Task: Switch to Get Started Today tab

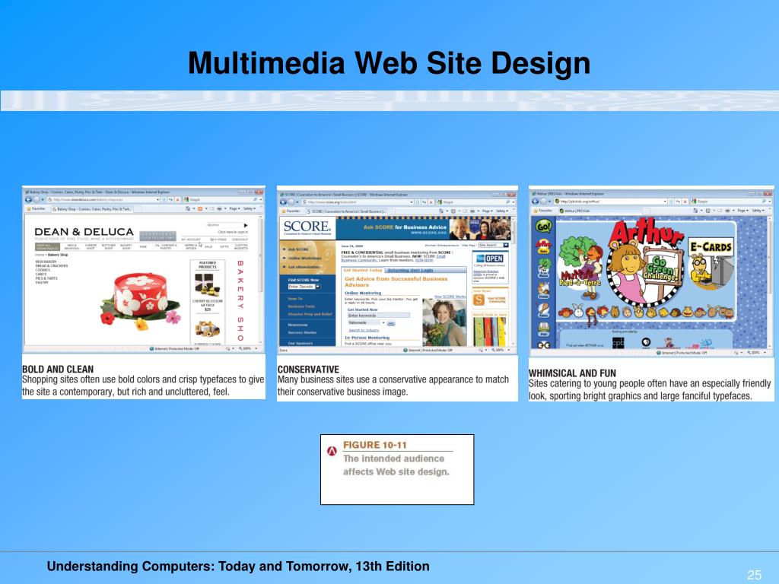Action: point(363,270)
